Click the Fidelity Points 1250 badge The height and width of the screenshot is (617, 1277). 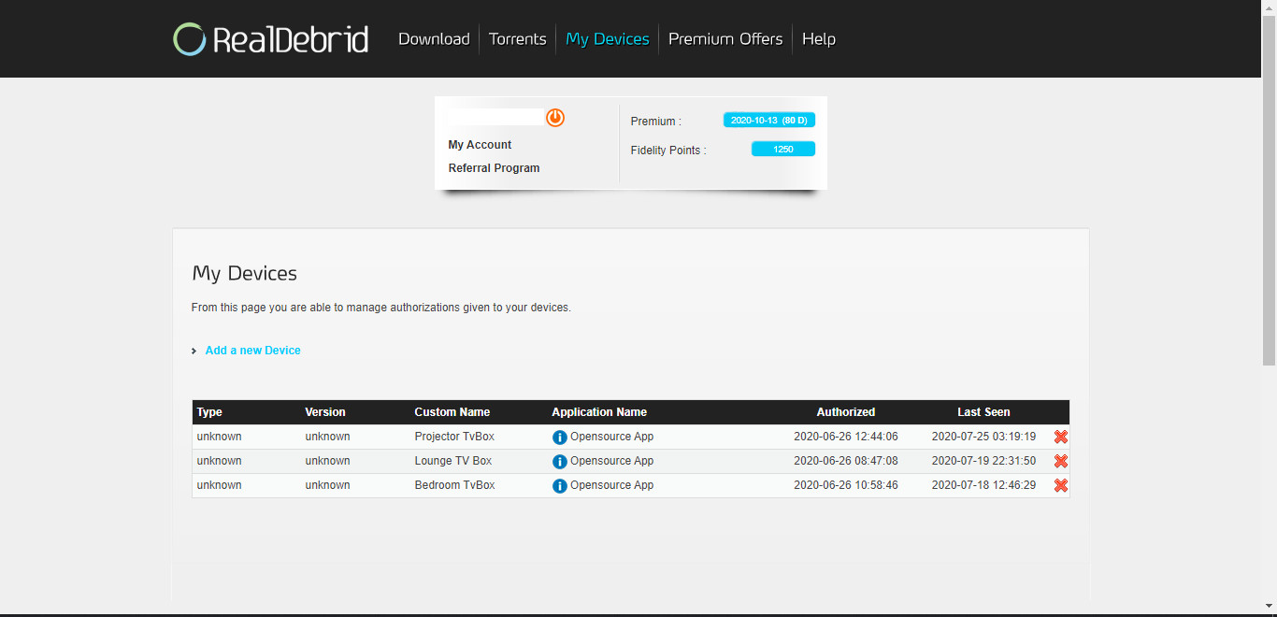click(782, 150)
